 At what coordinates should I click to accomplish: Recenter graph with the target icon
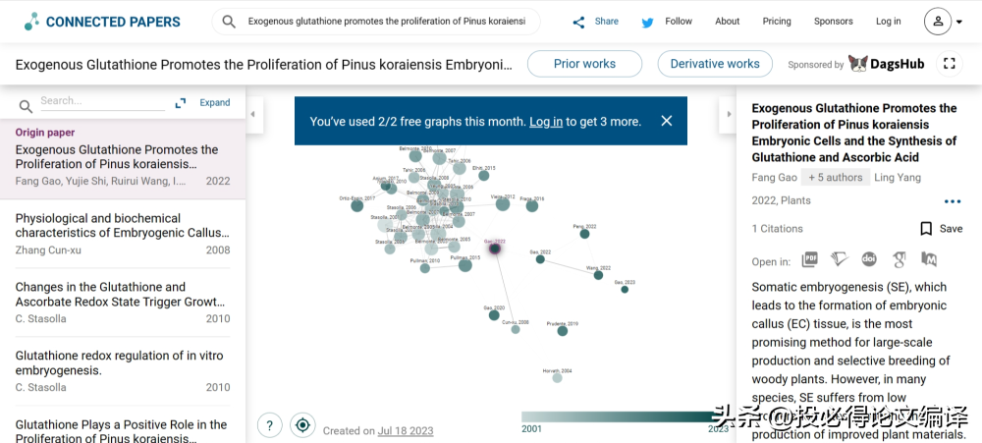[x=302, y=425]
